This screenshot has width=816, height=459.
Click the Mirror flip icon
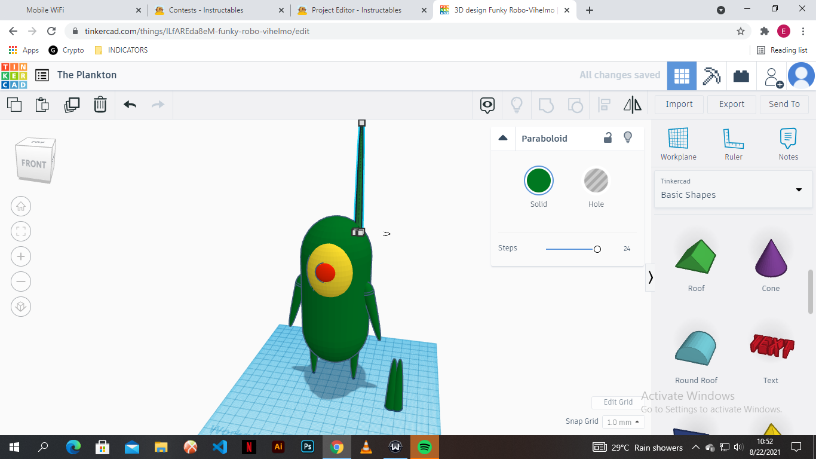[x=633, y=105]
